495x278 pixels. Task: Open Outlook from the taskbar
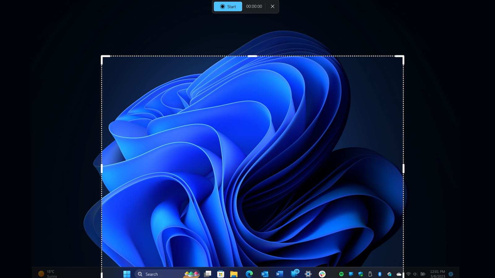tap(265, 274)
